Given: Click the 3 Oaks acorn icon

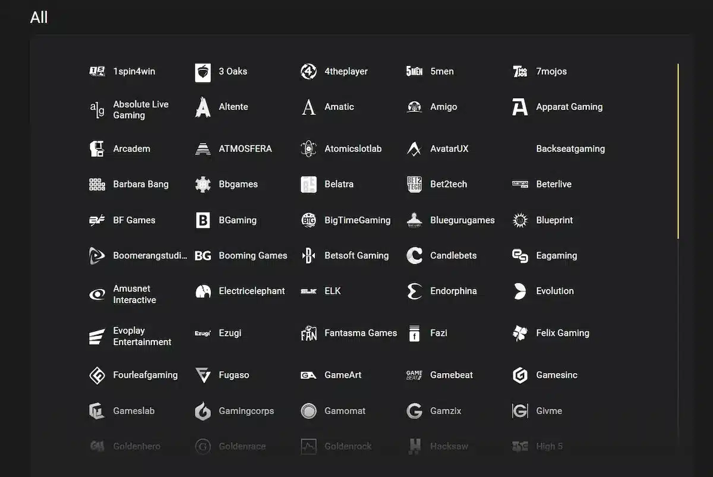Looking at the screenshot, I should (x=203, y=72).
